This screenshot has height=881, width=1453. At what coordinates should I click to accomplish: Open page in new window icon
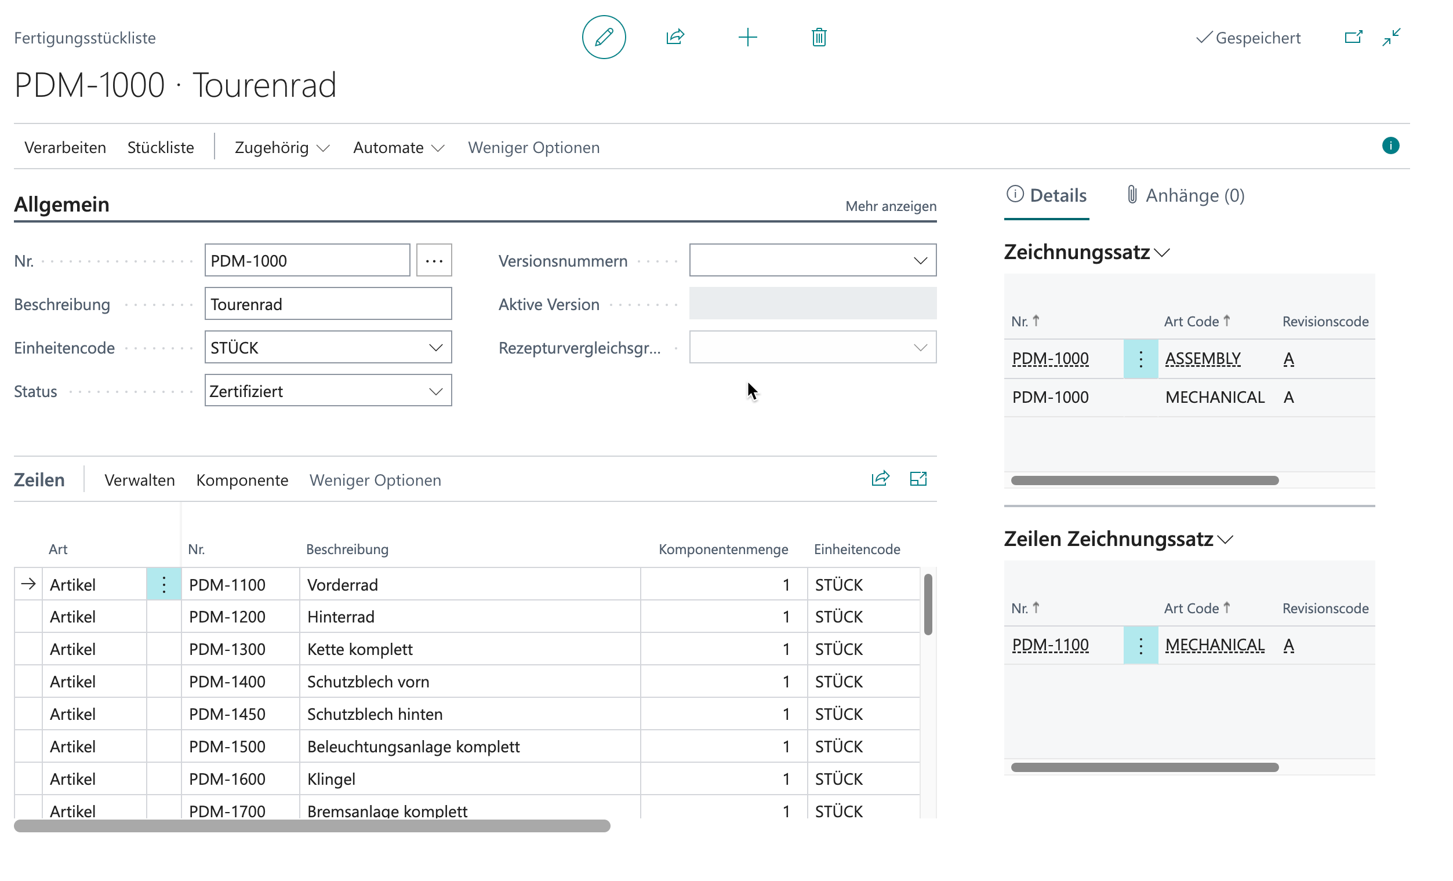click(1353, 37)
